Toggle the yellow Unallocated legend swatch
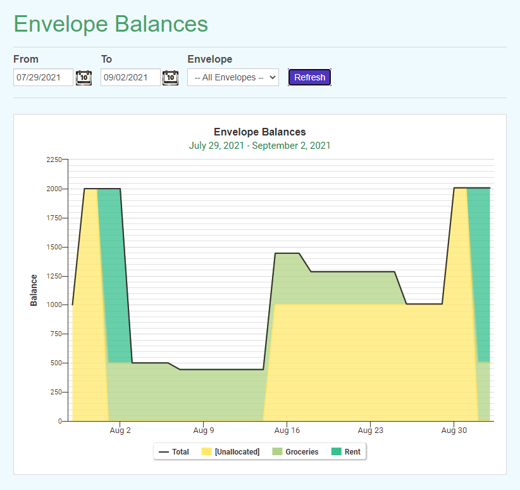The image size is (520, 490). [207, 451]
